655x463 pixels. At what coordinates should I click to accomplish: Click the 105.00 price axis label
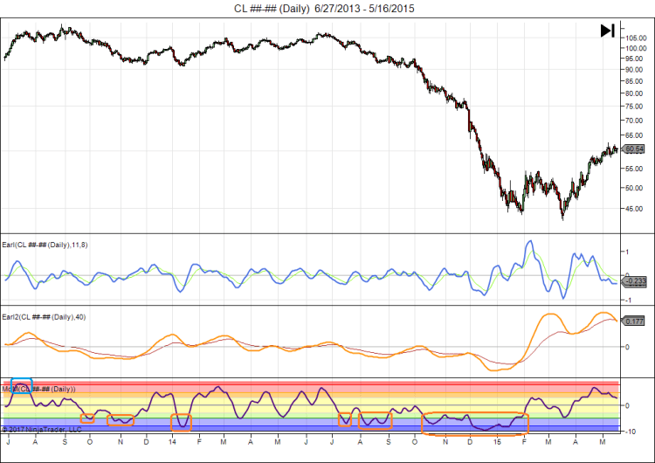tap(635, 38)
